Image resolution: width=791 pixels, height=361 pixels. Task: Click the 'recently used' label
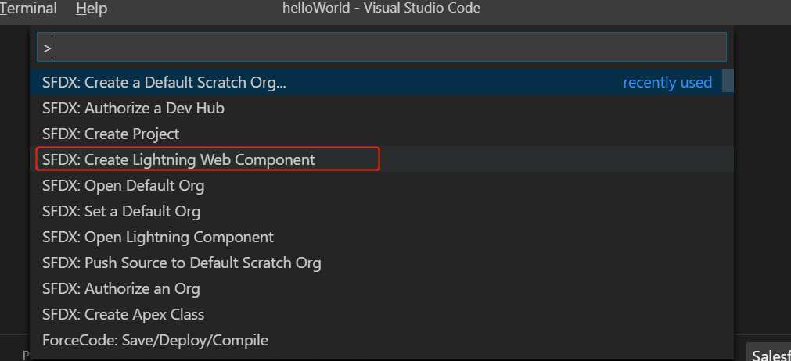667,83
